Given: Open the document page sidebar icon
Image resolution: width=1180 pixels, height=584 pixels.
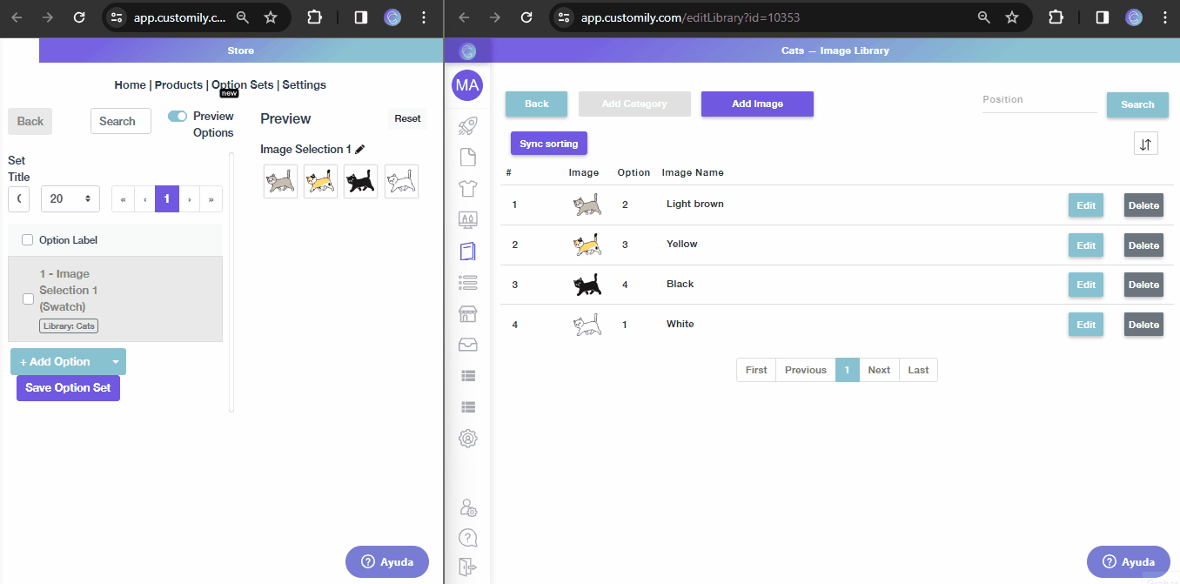Looking at the screenshot, I should pos(467,158).
